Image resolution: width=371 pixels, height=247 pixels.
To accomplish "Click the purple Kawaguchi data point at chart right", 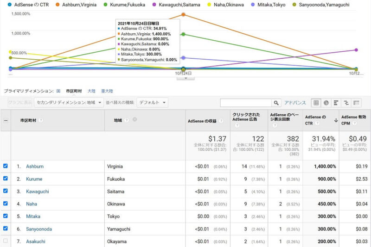I will (356, 50).
